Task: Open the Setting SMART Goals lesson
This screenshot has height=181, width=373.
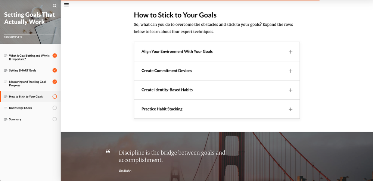Action: 23,71
